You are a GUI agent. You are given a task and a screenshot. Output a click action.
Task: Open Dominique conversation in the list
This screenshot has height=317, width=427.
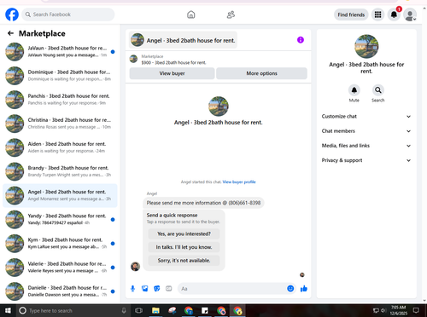click(60, 76)
